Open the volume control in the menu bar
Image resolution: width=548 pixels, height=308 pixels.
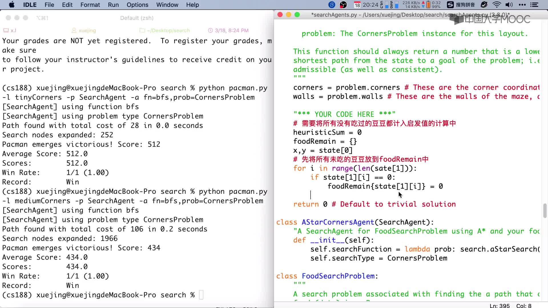click(509, 5)
